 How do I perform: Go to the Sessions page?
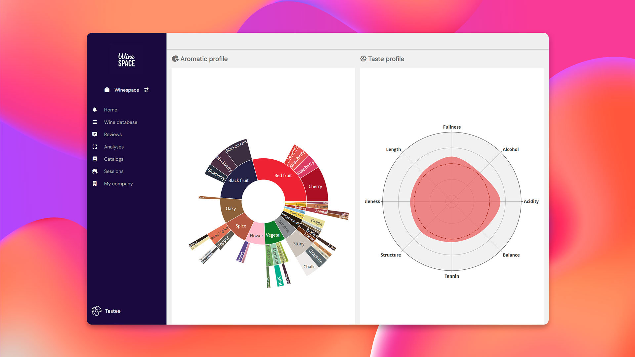[x=113, y=171]
